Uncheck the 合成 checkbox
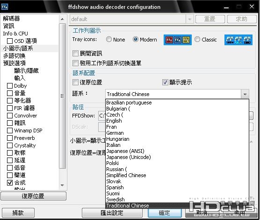 [x=10, y=183]
